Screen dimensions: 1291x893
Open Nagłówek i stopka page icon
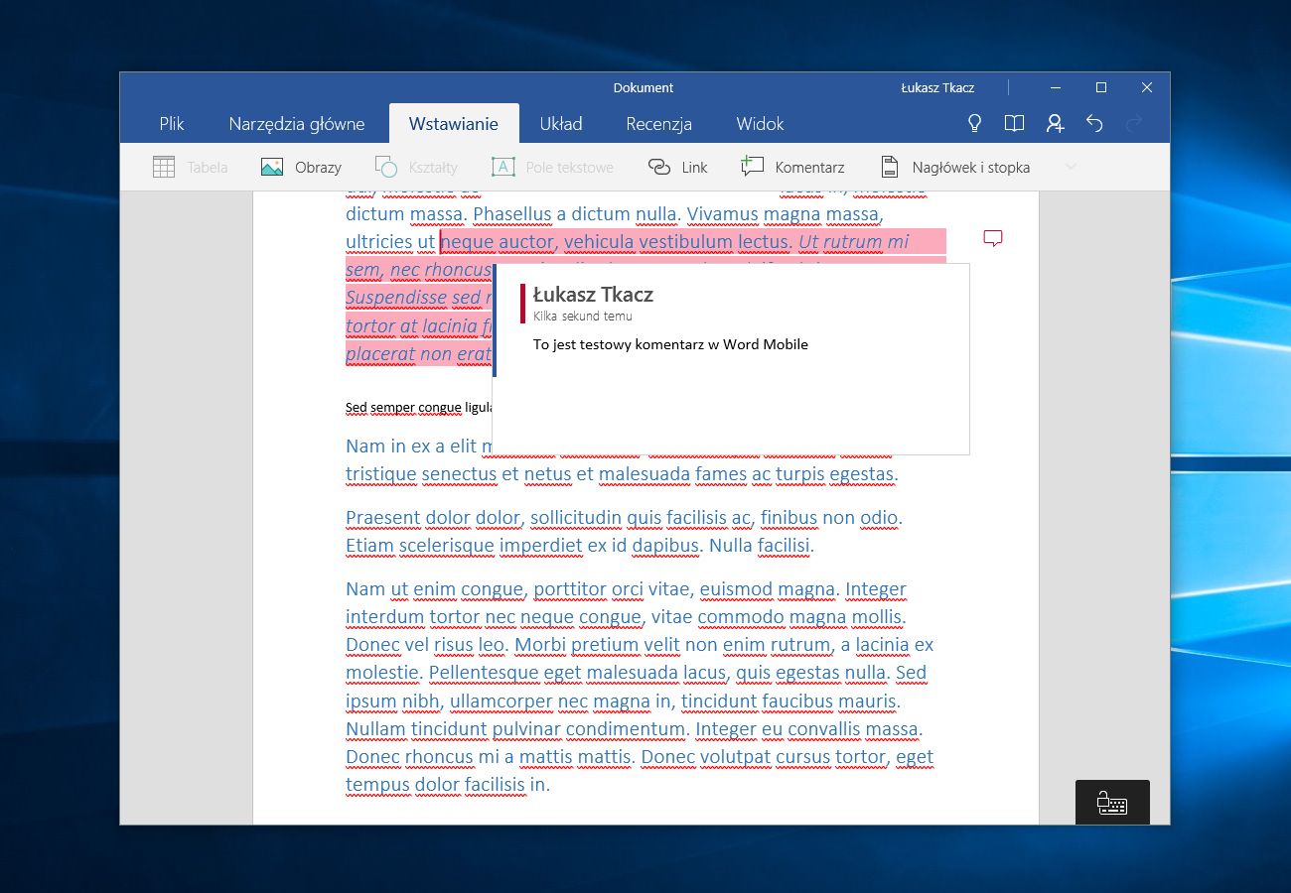tap(890, 168)
